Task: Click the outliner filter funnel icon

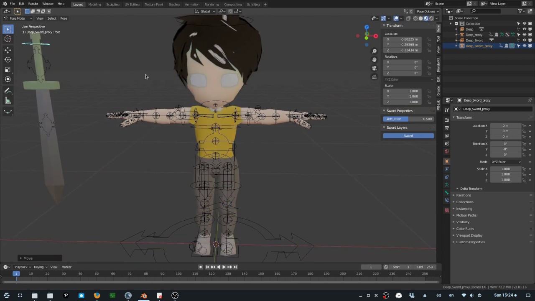Action: pyautogui.click(x=520, y=11)
